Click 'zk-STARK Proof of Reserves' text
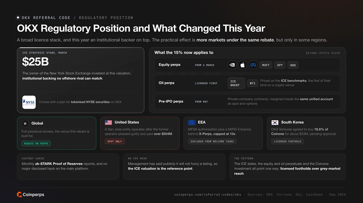The image size is (363, 203). coord(59,164)
